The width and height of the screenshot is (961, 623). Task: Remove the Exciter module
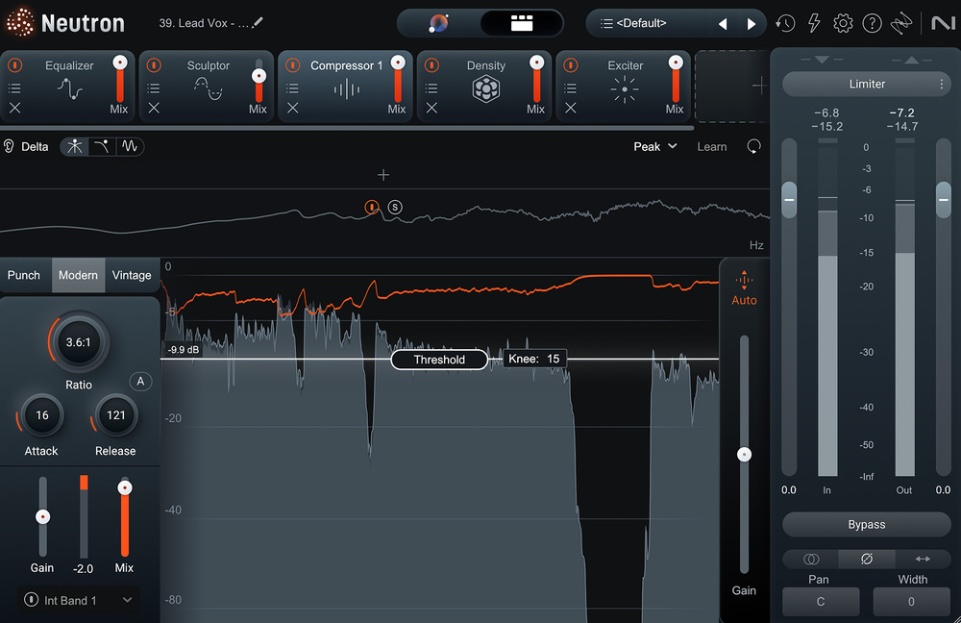coord(571,108)
